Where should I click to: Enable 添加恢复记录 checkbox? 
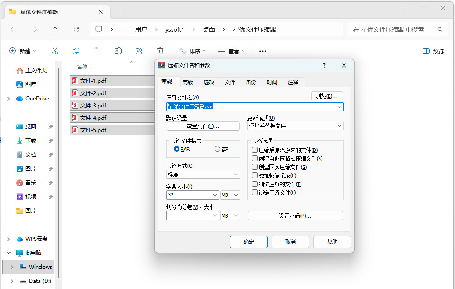pos(254,175)
